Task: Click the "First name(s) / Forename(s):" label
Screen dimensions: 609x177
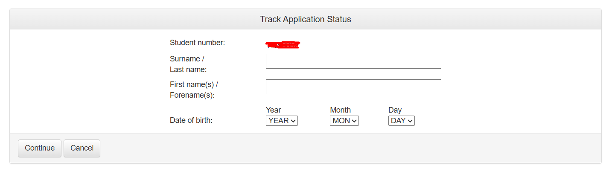Action: click(x=194, y=90)
